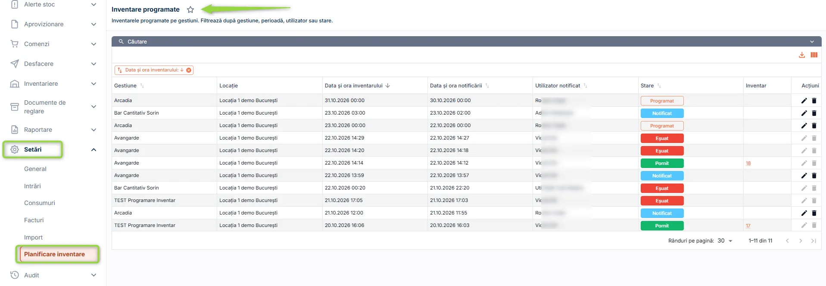Viewport: 826px width, 286px height.
Task: Delete the Bar Cantitativ Sorin 23.10.2026 03:00 row
Action: (x=814, y=113)
